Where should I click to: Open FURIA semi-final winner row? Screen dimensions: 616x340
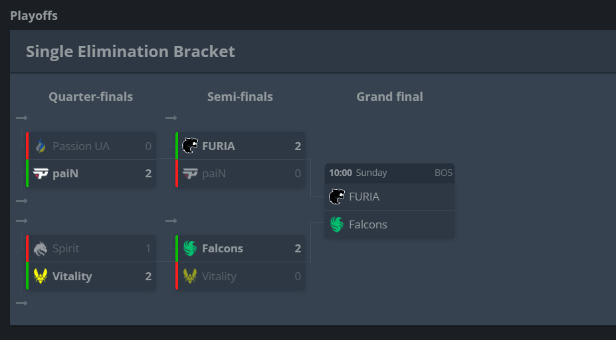pyautogui.click(x=241, y=145)
